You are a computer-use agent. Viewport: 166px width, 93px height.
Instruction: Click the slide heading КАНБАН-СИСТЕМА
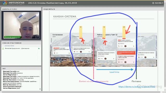click(x=65, y=17)
